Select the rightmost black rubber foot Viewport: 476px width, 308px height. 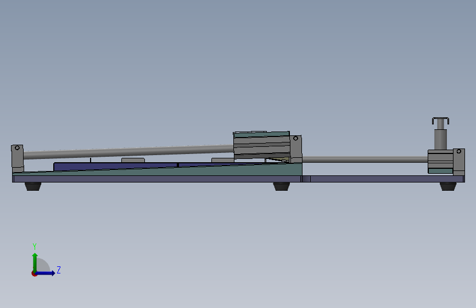(448, 186)
